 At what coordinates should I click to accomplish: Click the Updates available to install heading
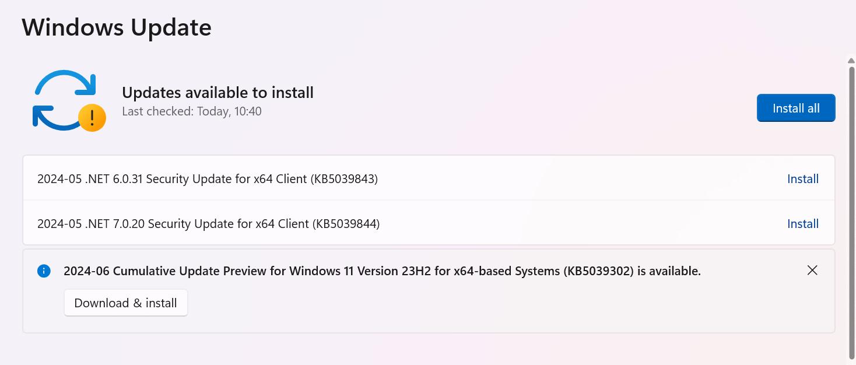(217, 92)
